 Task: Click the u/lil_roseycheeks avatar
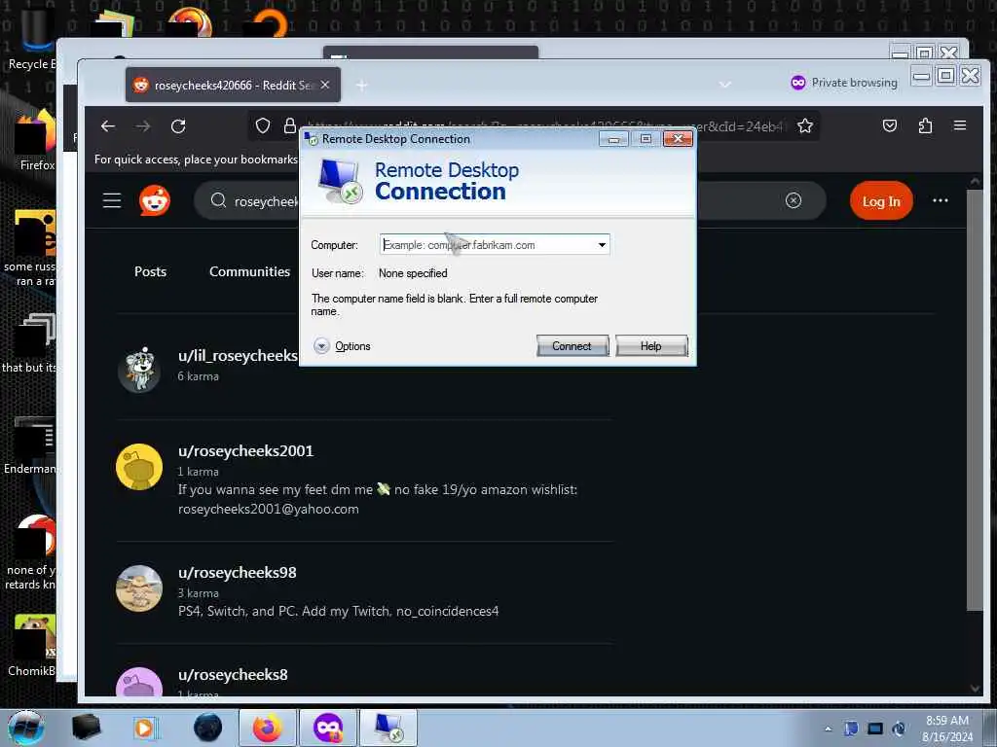pos(139,370)
